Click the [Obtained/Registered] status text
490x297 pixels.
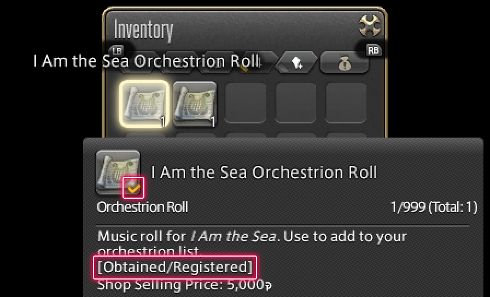click(175, 268)
